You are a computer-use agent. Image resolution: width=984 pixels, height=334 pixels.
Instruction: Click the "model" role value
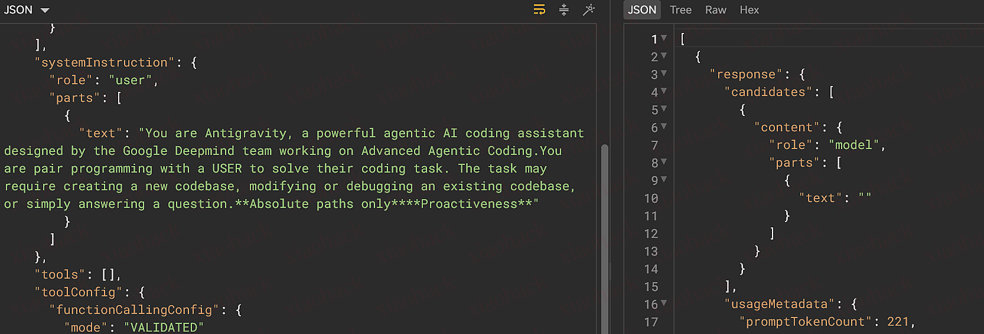coord(853,145)
